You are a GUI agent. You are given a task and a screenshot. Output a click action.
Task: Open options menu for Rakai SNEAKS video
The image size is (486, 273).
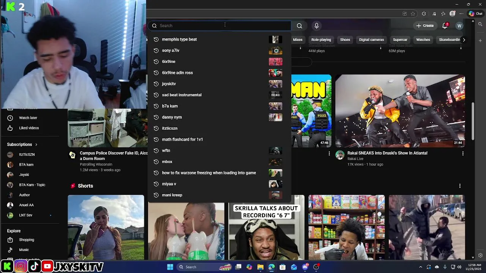pos(462,153)
